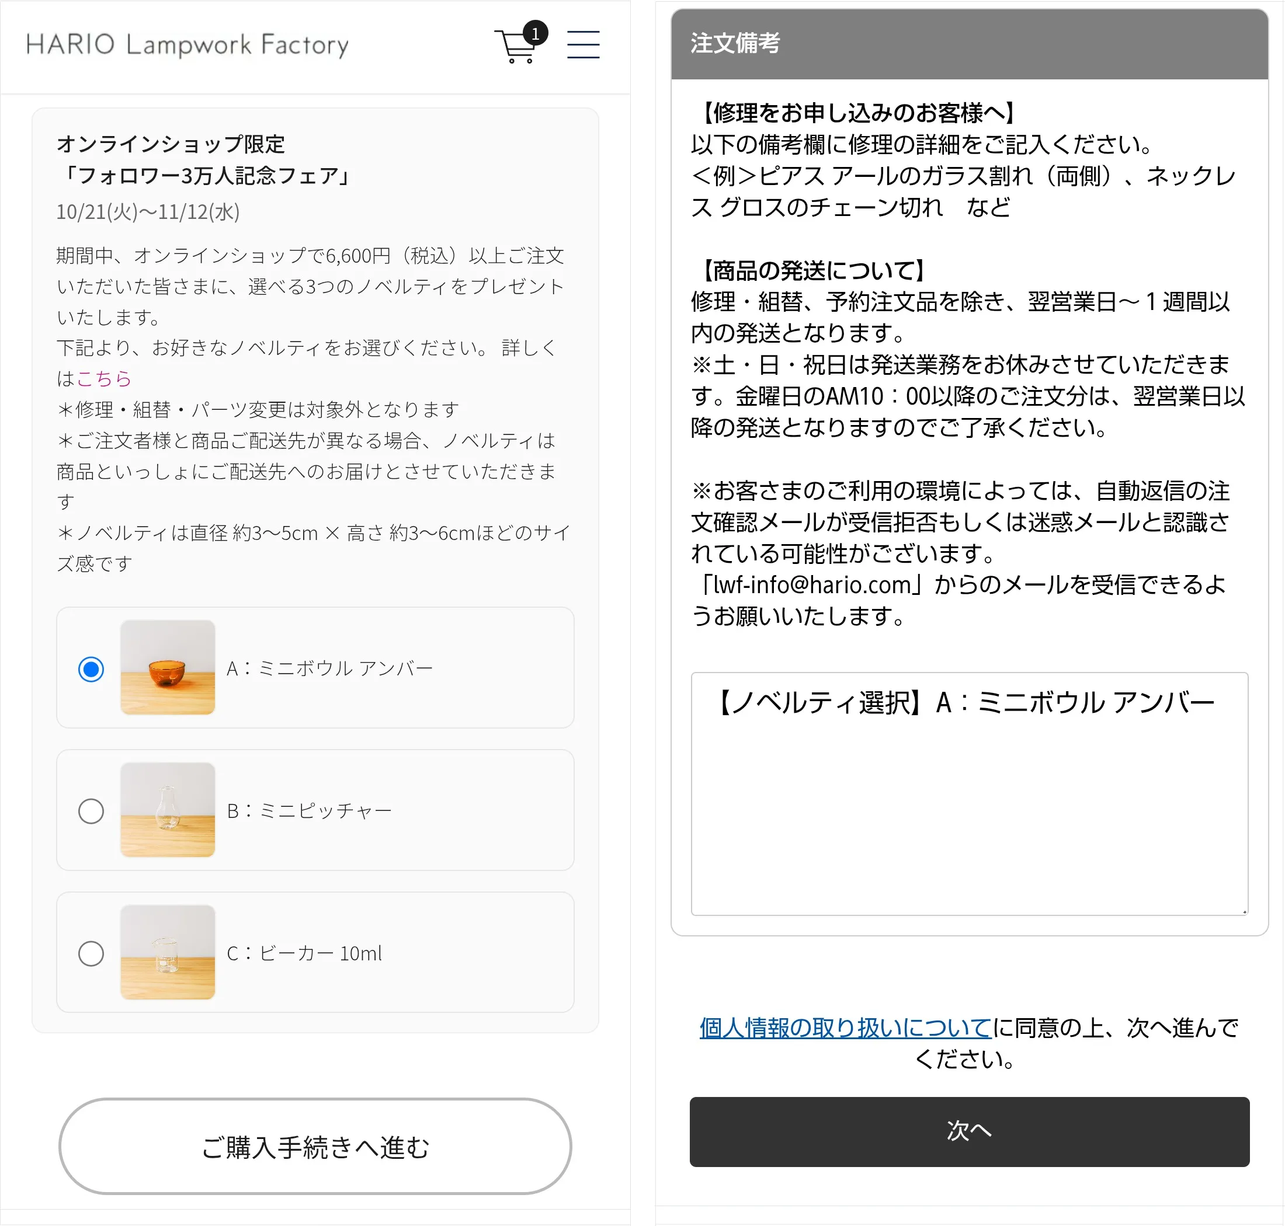Open the hamburger navigation menu
This screenshot has width=1285, height=1226.
click(x=583, y=44)
